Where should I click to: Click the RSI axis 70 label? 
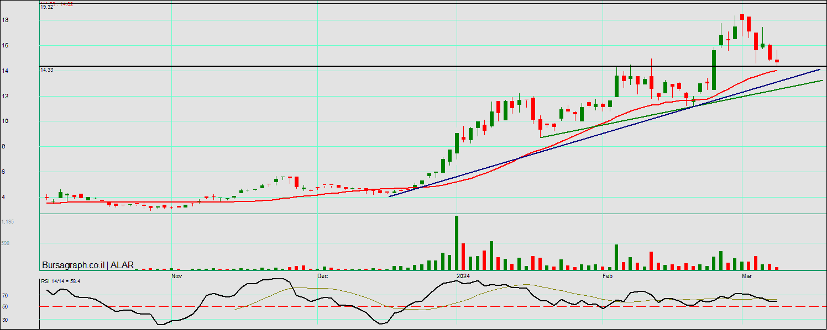(x=4, y=295)
